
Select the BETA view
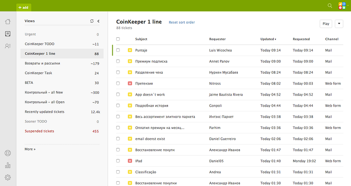tap(62, 82)
